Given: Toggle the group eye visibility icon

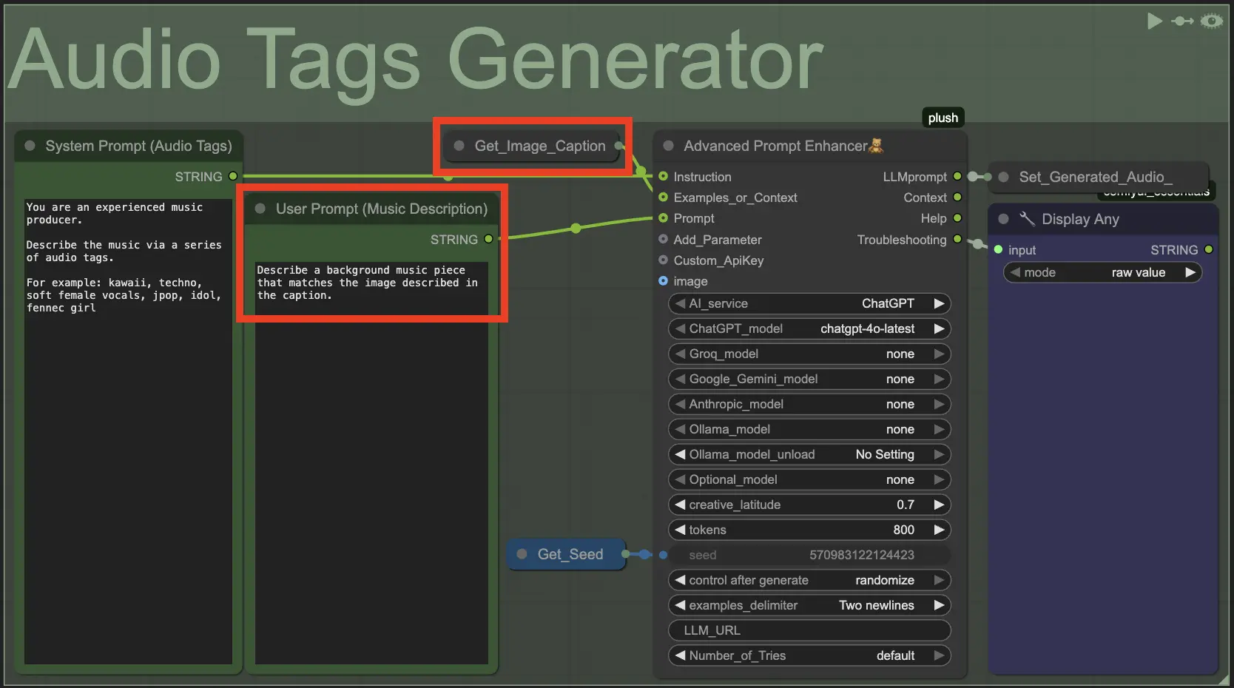Looking at the screenshot, I should click(1211, 21).
